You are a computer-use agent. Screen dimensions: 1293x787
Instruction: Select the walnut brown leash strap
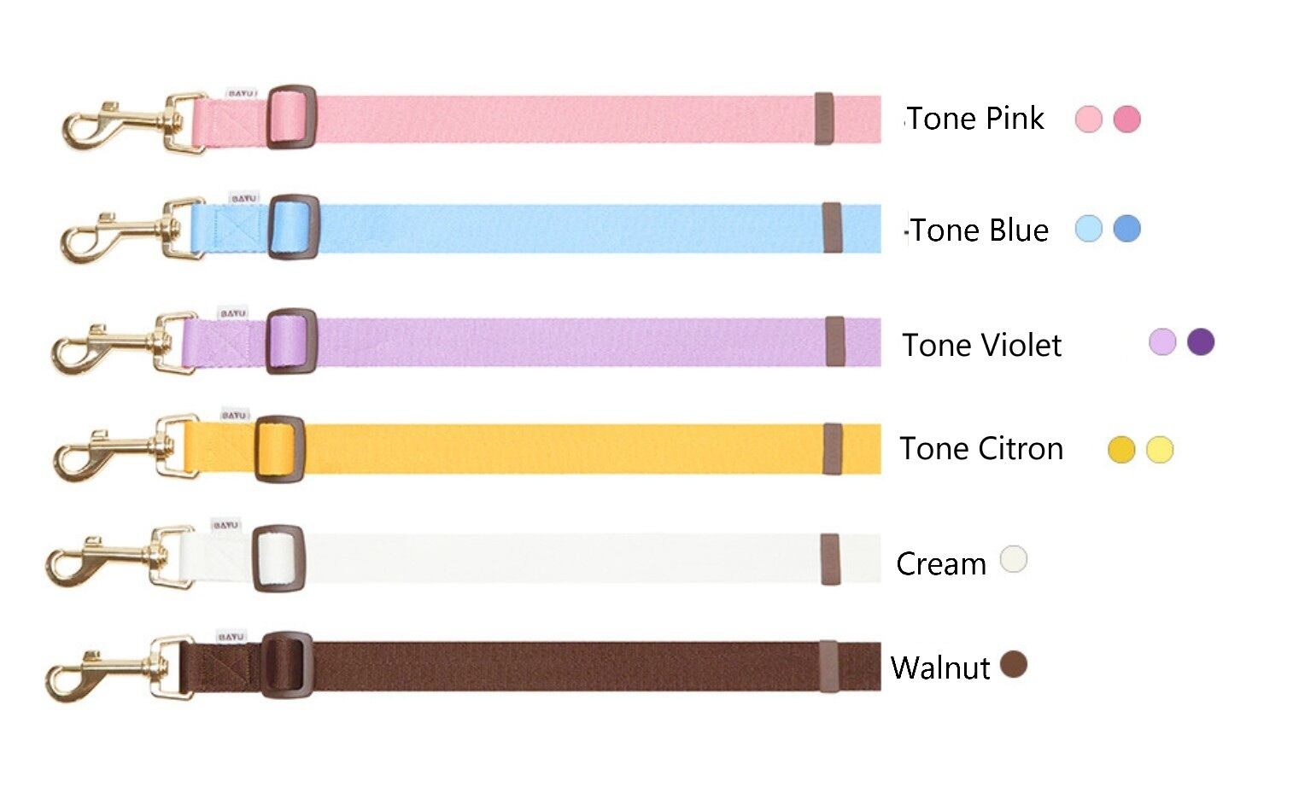(464, 667)
